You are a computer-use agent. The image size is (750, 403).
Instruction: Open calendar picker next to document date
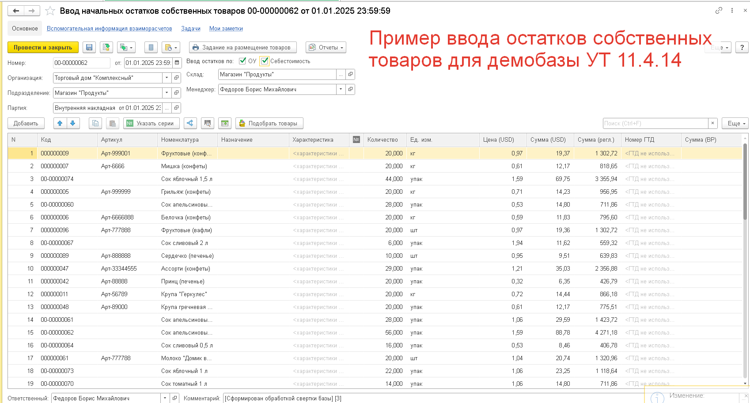tap(177, 63)
